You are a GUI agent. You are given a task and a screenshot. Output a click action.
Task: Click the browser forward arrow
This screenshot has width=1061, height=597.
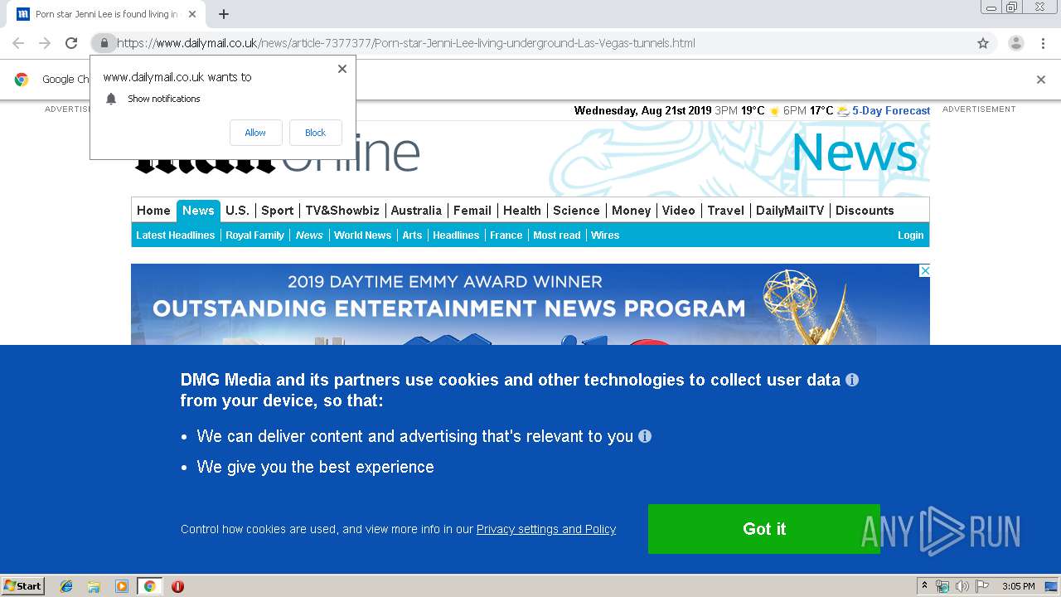45,43
